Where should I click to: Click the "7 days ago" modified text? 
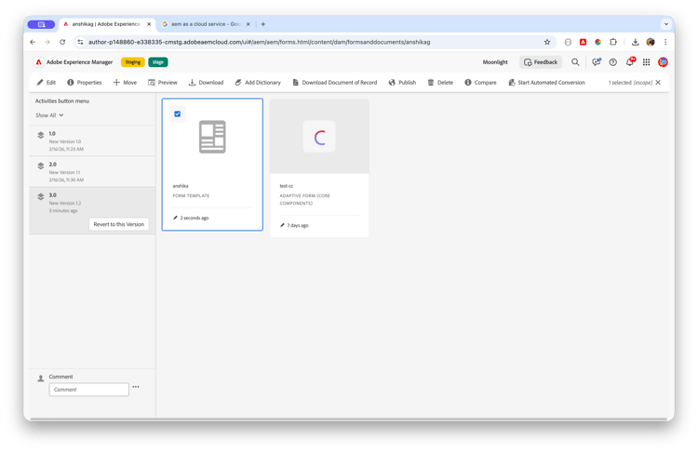point(298,226)
